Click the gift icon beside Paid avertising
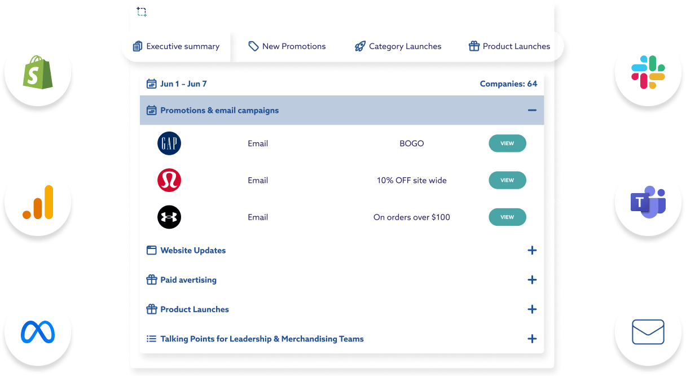The width and height of the screenshot is (686, 376). pos(151,279)
